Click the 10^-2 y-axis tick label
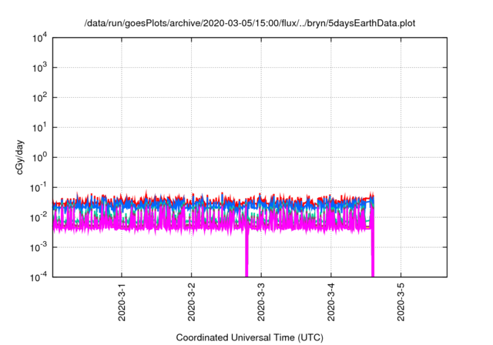The width and height of the screenshot is (493, 345). [39, 217]
